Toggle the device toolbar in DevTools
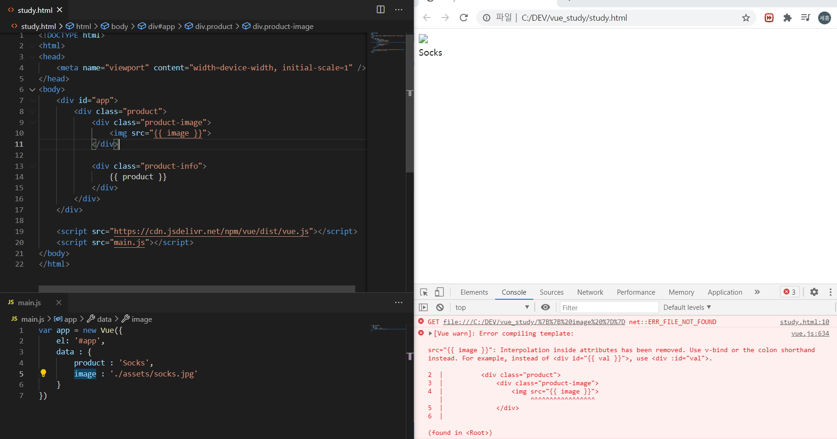Screen dimensions: 837x439 (439, 292)
